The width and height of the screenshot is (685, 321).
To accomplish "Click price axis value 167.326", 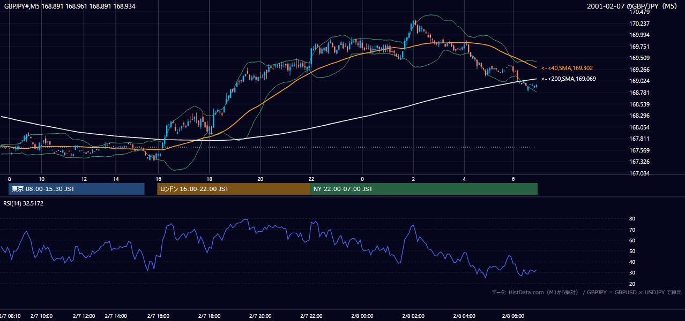I will (639, 162).
